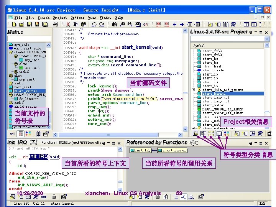Click outline list icon in Relation window toolbar
The image size is (276, 207).
(176, 197)
